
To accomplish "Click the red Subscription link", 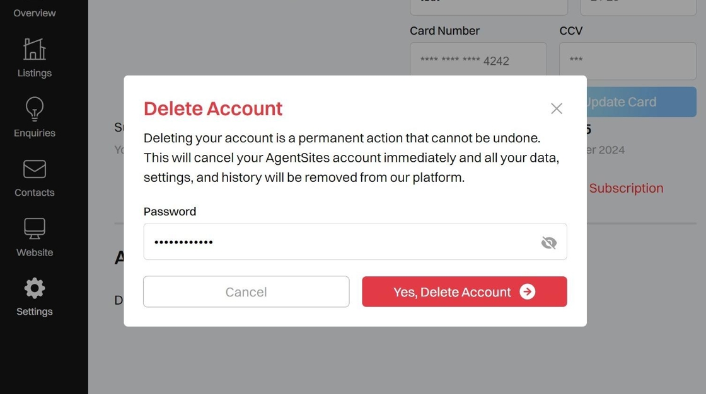I will [x=625, y=188].
